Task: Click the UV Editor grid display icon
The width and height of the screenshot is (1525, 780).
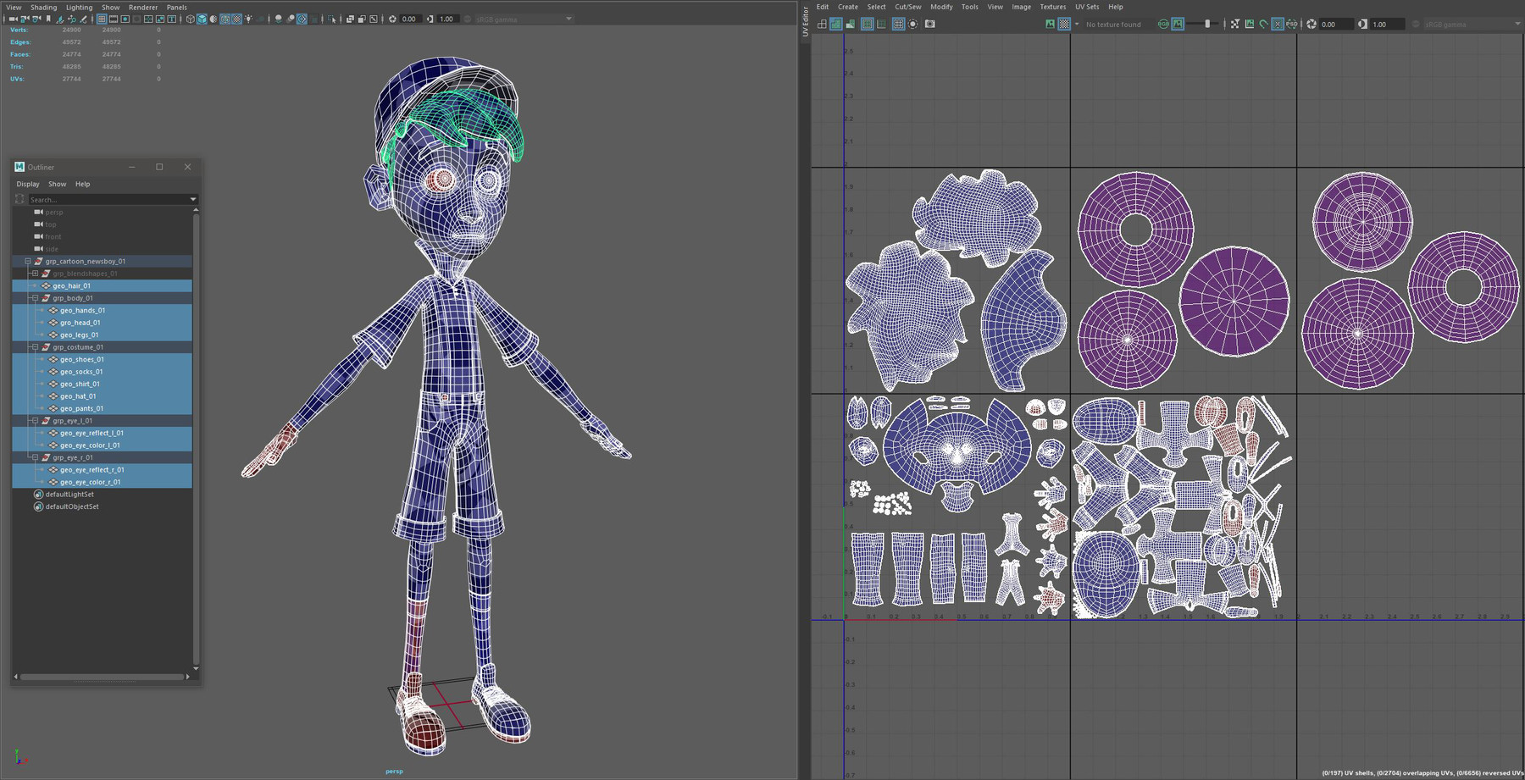Action: [898, 24]
